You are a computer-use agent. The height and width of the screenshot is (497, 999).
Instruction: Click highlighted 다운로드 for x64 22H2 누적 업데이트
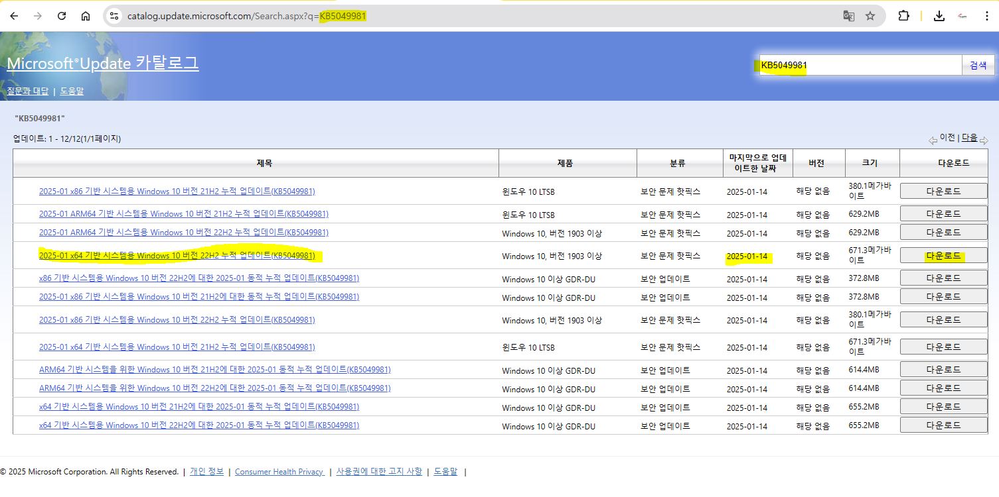coord(943,255)
